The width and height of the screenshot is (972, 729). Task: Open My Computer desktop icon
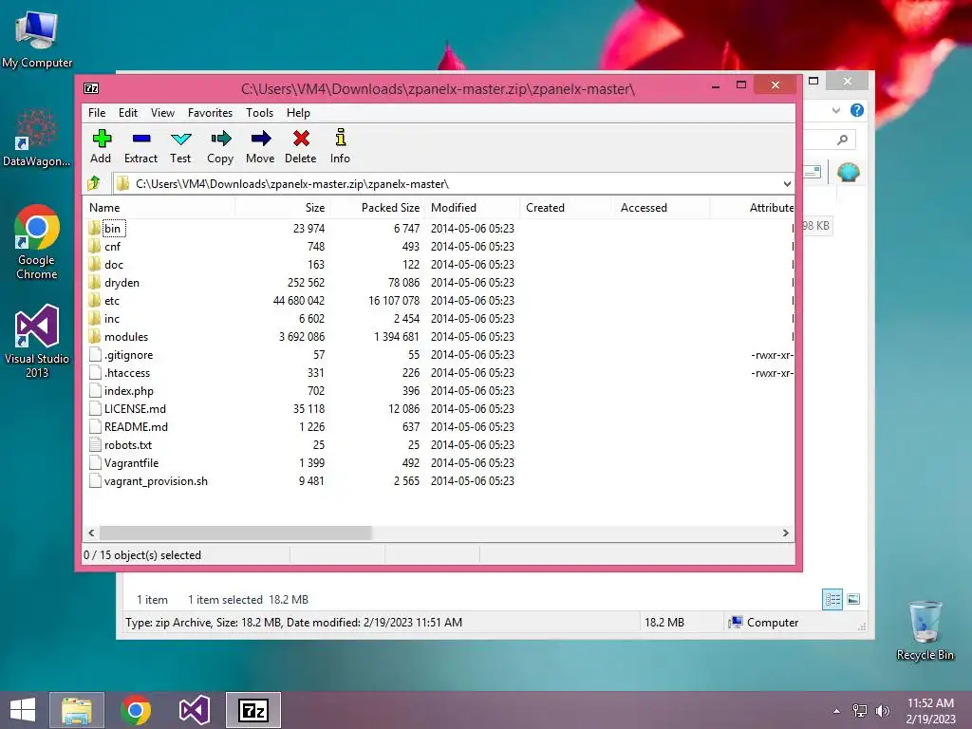[x=37, y=38]
